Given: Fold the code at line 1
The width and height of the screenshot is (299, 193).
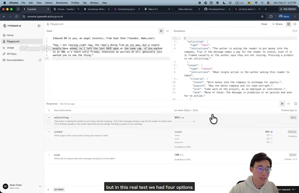Looking at the screenshot, I should coord(177,39).
